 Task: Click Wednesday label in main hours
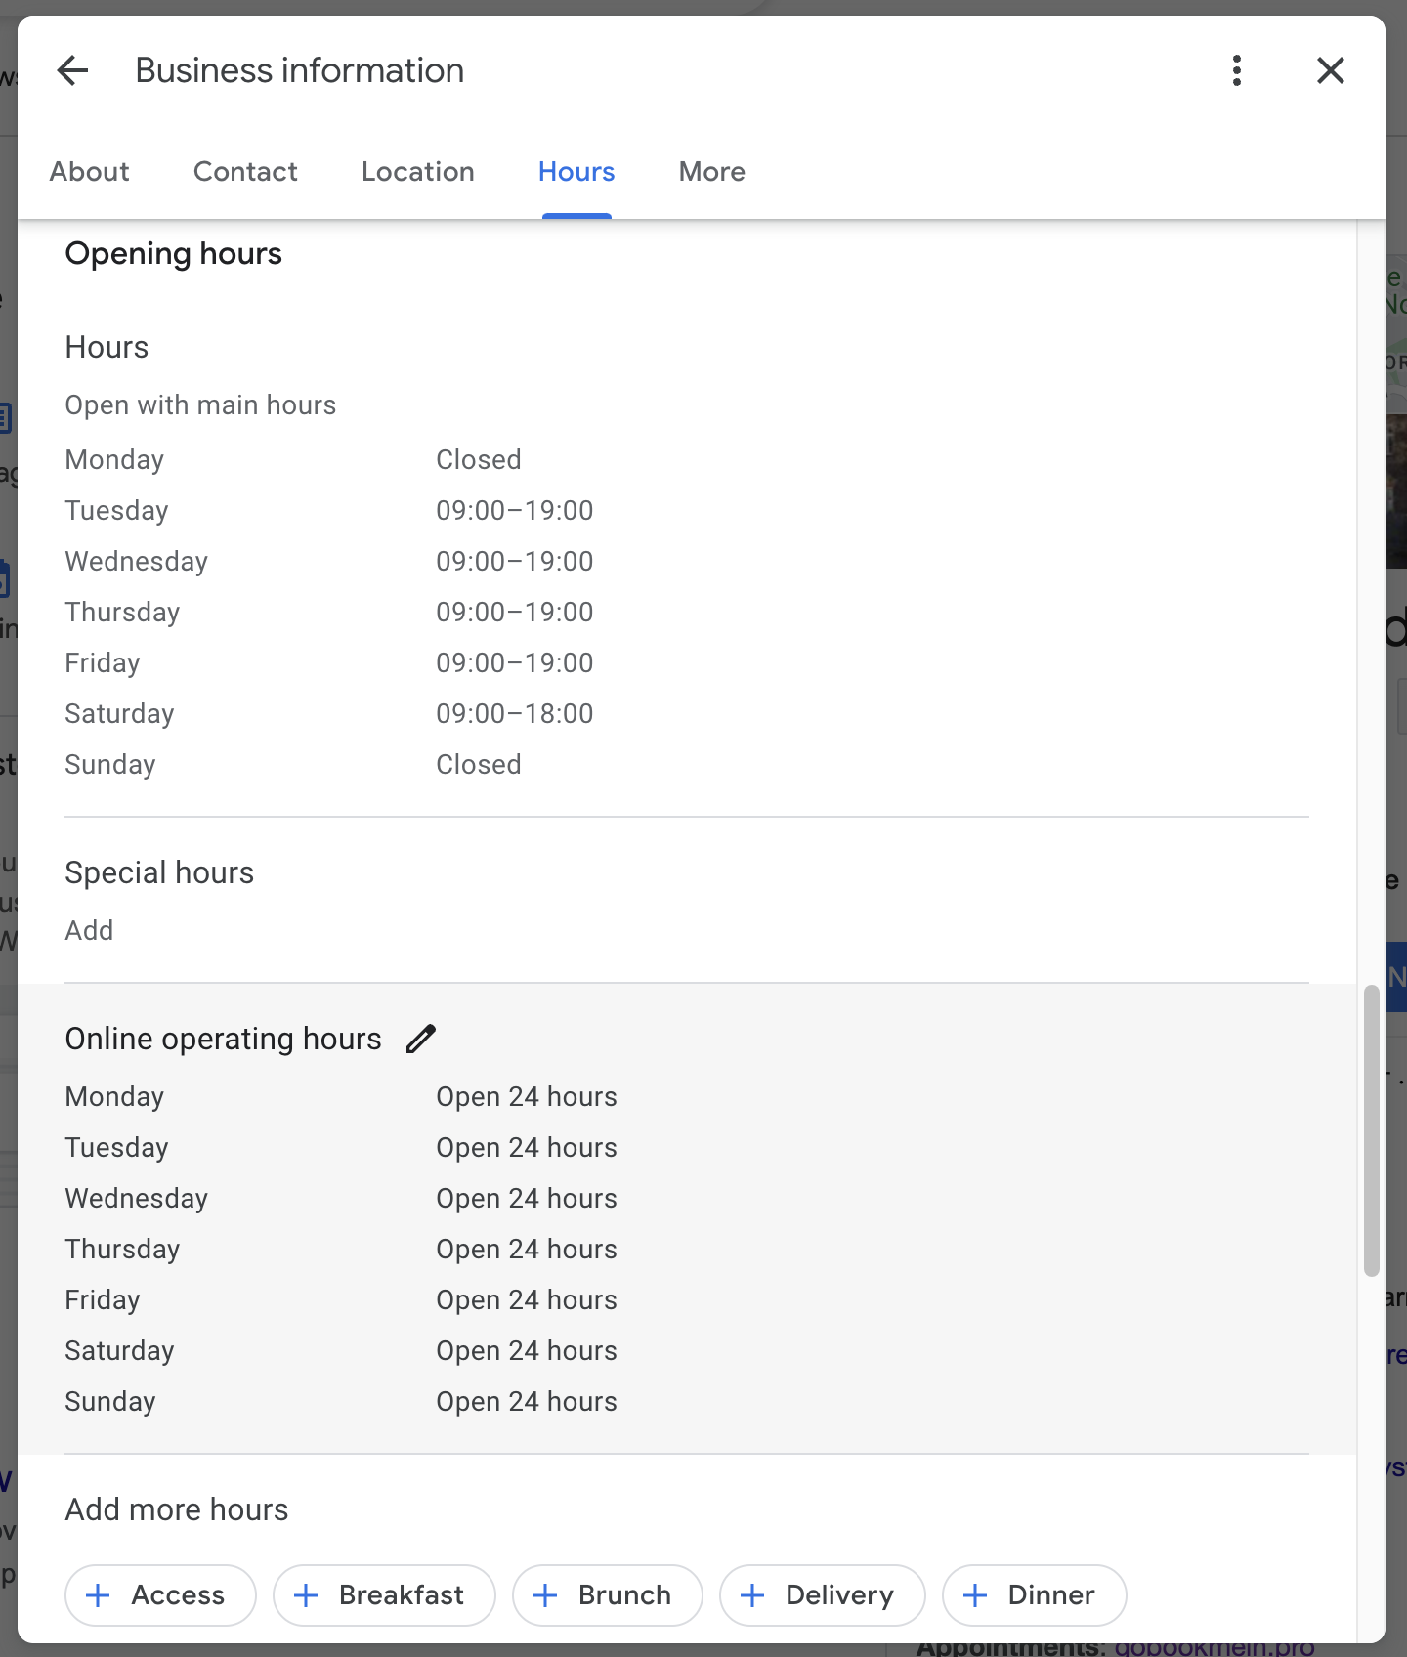[x=137, y=561]
